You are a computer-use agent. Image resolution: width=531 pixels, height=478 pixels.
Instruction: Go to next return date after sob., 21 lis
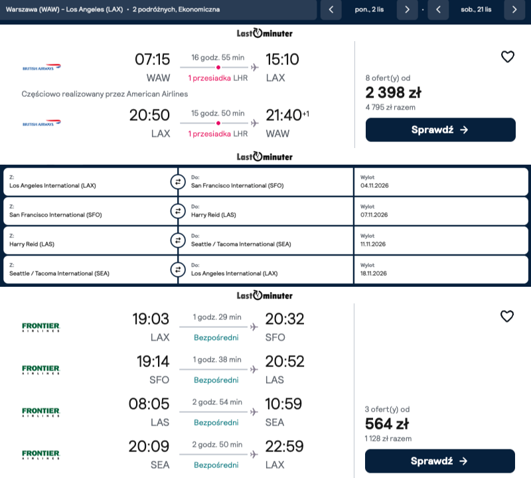pyautogui.click(x=514, y=9)
